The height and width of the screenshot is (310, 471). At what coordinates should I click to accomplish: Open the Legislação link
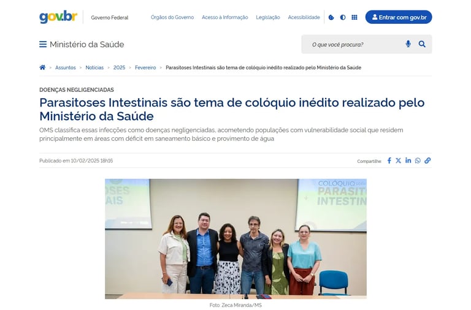pyautogui.click(x=268, y=17)
